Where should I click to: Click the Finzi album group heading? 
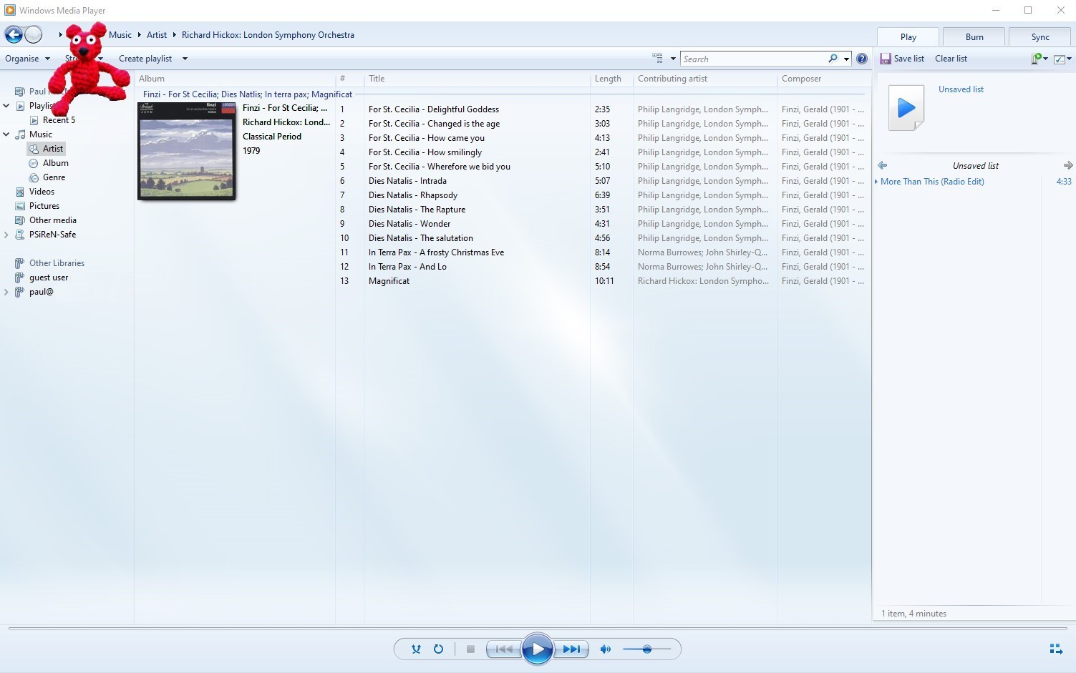pos(248,94)
